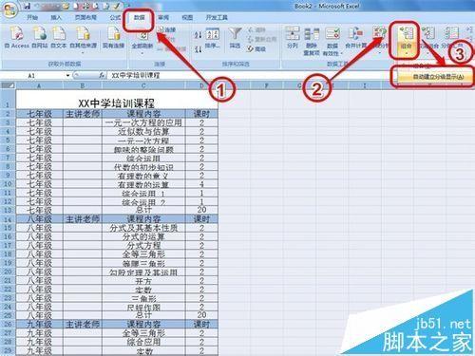475x356 pixels.
Task: Switch to the 公式 ribbon tab
Action: [115, 17]
